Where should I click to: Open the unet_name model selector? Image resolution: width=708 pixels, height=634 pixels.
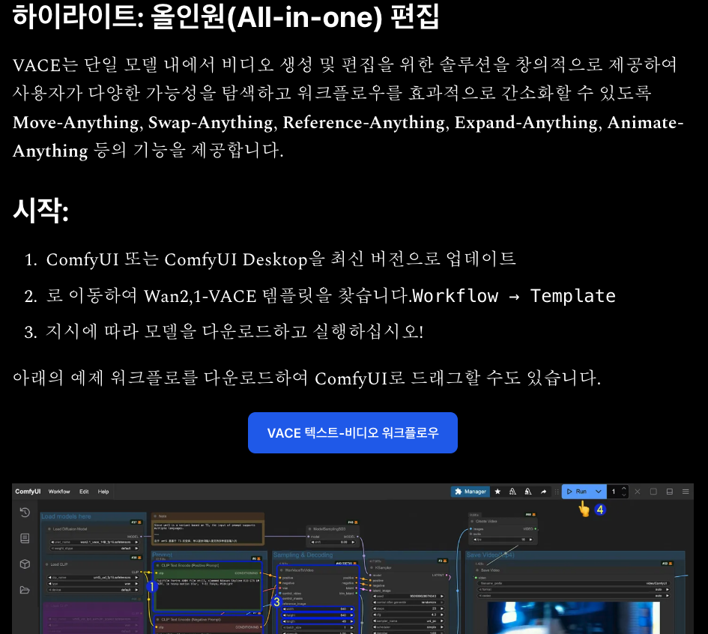(x=90, y=540)
